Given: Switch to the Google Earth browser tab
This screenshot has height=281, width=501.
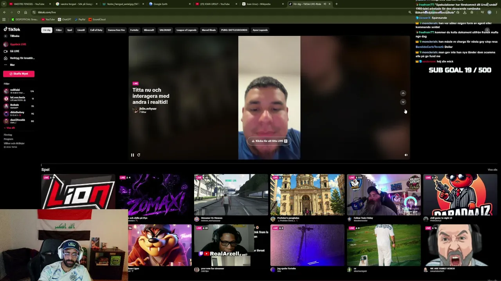Looking at the screenshot, I should pos(169,4).
